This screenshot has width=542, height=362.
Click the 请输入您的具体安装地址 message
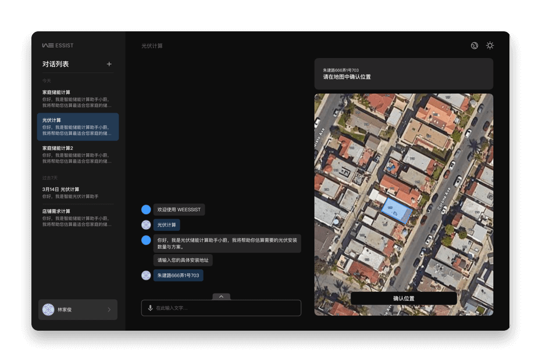pyautogui.click(x=183, y=260)
